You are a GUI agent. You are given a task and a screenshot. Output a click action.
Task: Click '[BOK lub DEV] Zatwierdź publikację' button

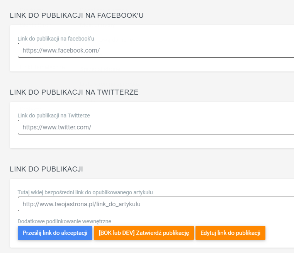[x=144, y=233]
